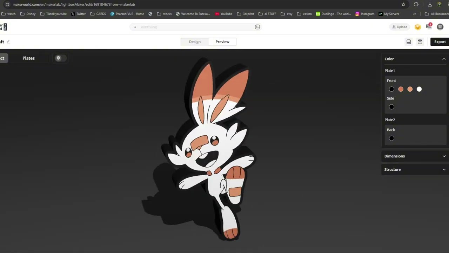The height and width of the screenshot is (253, 449).
Task: Open the Duolingo bookmark
Action: (x=333, y=14)
